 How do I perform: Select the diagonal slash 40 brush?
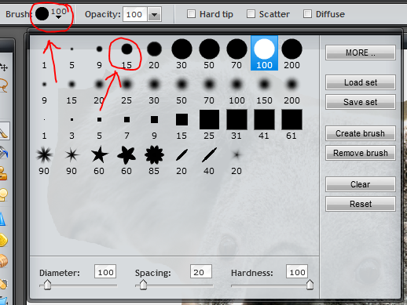click(x=209, y=159)
